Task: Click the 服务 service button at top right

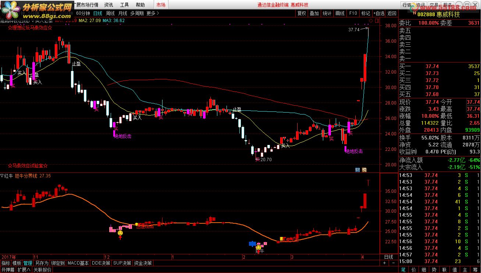Action: click(448, 5)
